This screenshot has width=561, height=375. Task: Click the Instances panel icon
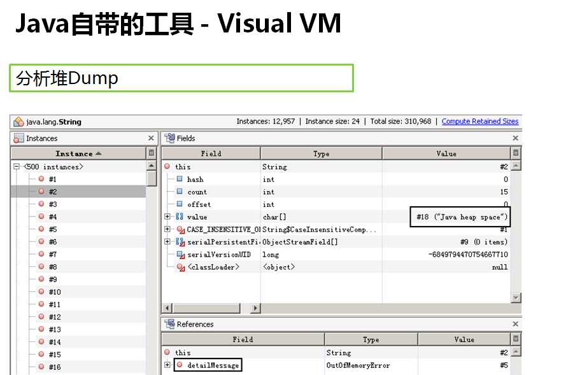[x=18, y=138]
